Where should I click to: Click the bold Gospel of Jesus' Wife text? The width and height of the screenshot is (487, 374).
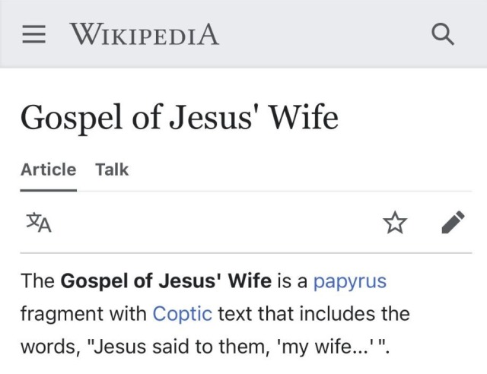(x=165, y=281)
